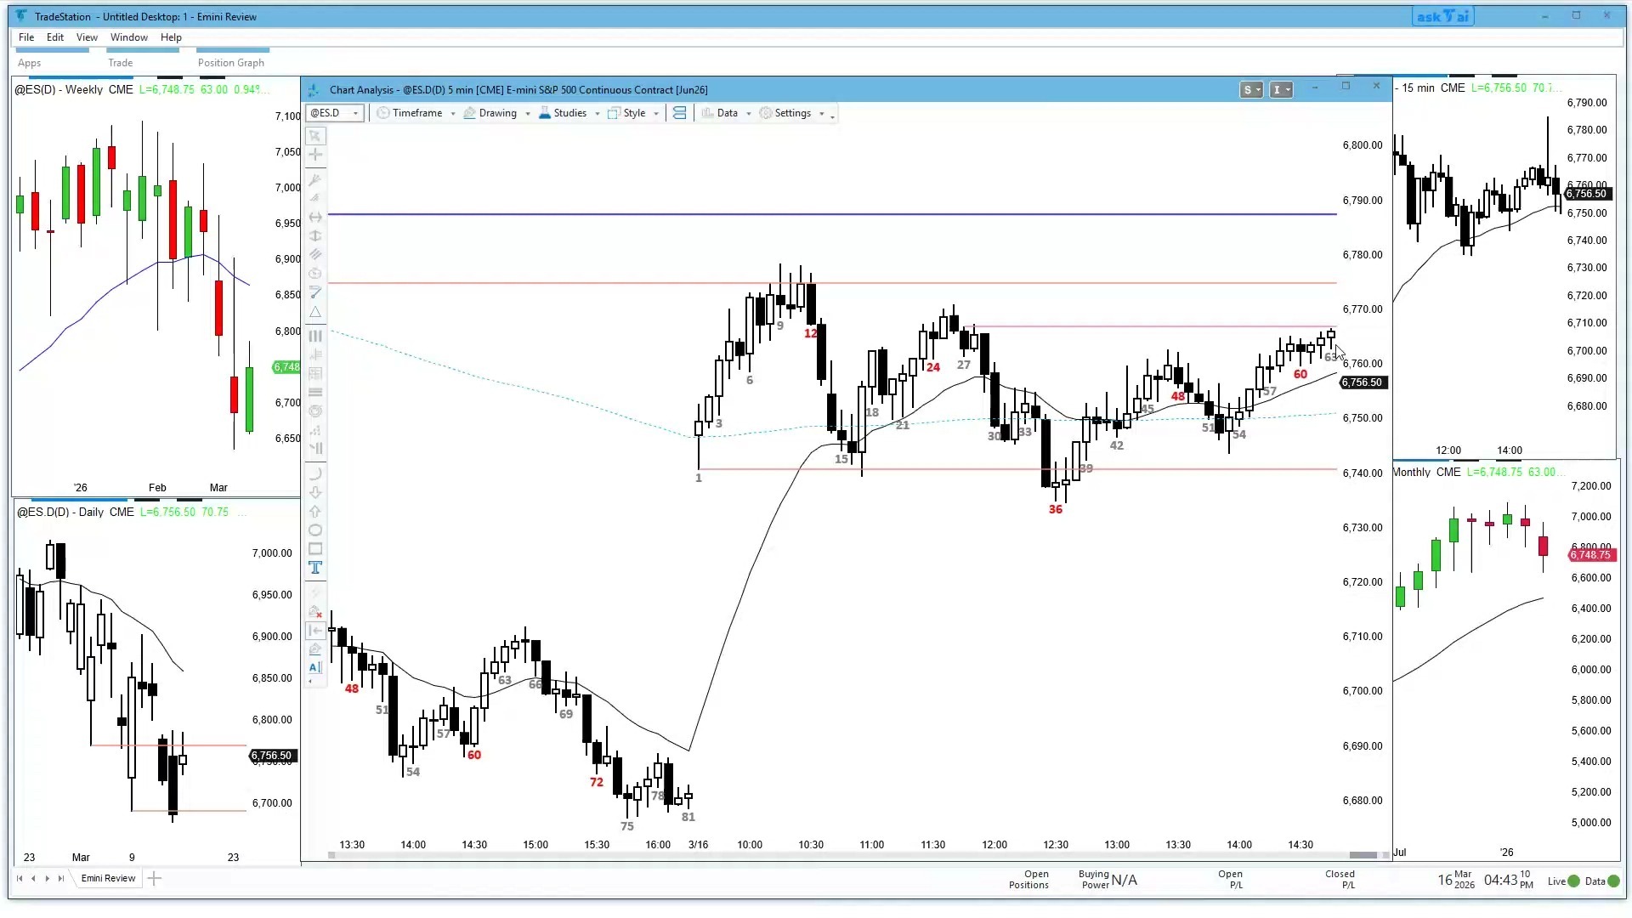Click the 6,756.50 price marker on 5 min chart
Screen dimensions: 1632x918
(x=1363, y=382)
